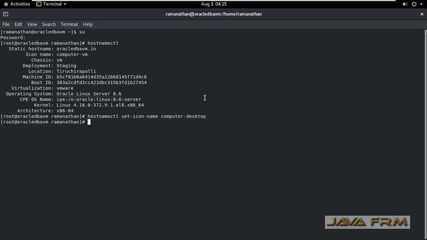
Task: Click the 'Tiruchirapalli' location value
Action: click(x=76, y=71)
